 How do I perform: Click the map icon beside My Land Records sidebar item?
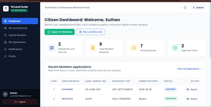(5, 28)
